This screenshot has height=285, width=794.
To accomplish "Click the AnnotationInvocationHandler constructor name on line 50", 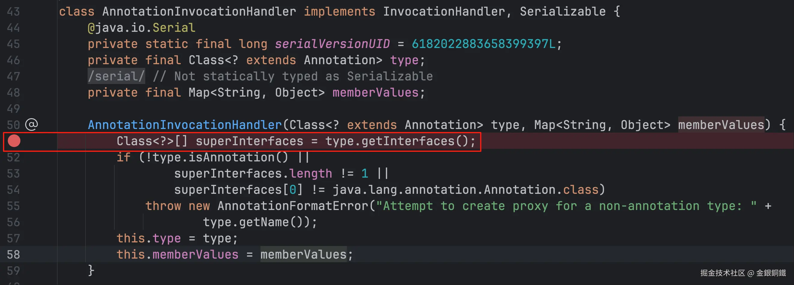I will [185, 125].
